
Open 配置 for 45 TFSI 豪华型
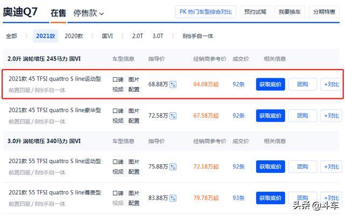pos(134,120)
